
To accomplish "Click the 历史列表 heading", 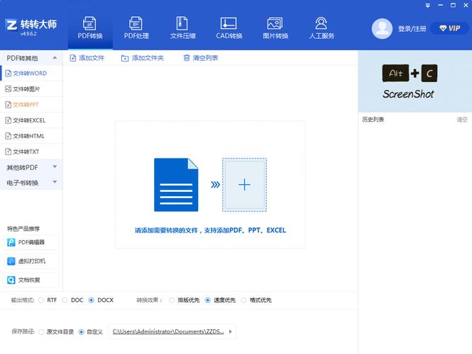I will pyautogui.click(x=373, y=120).
